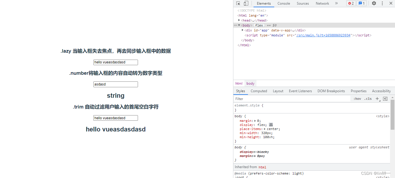Image resolution: width=395 pixels, height=178 pixels.
Task: Open the flexbox editor icon beside display: flex
Action: (271, 125)
